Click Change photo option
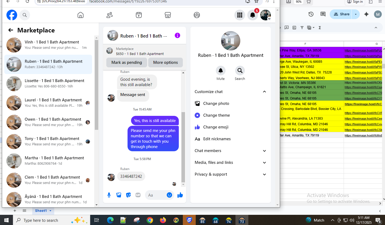 click(x=216, y=104)
